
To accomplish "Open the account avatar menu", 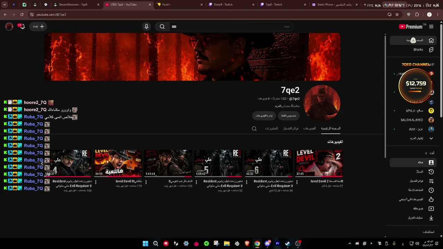I will click(x=9, y=27).
